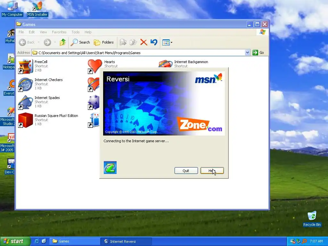Open the Search pane in Games window
Image resolution: width=328 pixels, height=246 pixels.
pyautogui.click(x=80, y=42)
